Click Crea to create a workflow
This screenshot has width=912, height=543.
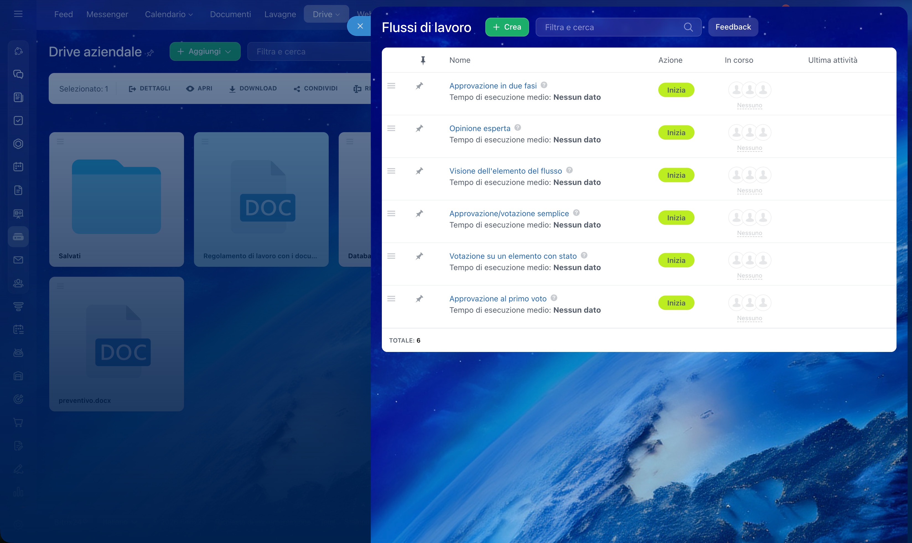coord(507,27)
